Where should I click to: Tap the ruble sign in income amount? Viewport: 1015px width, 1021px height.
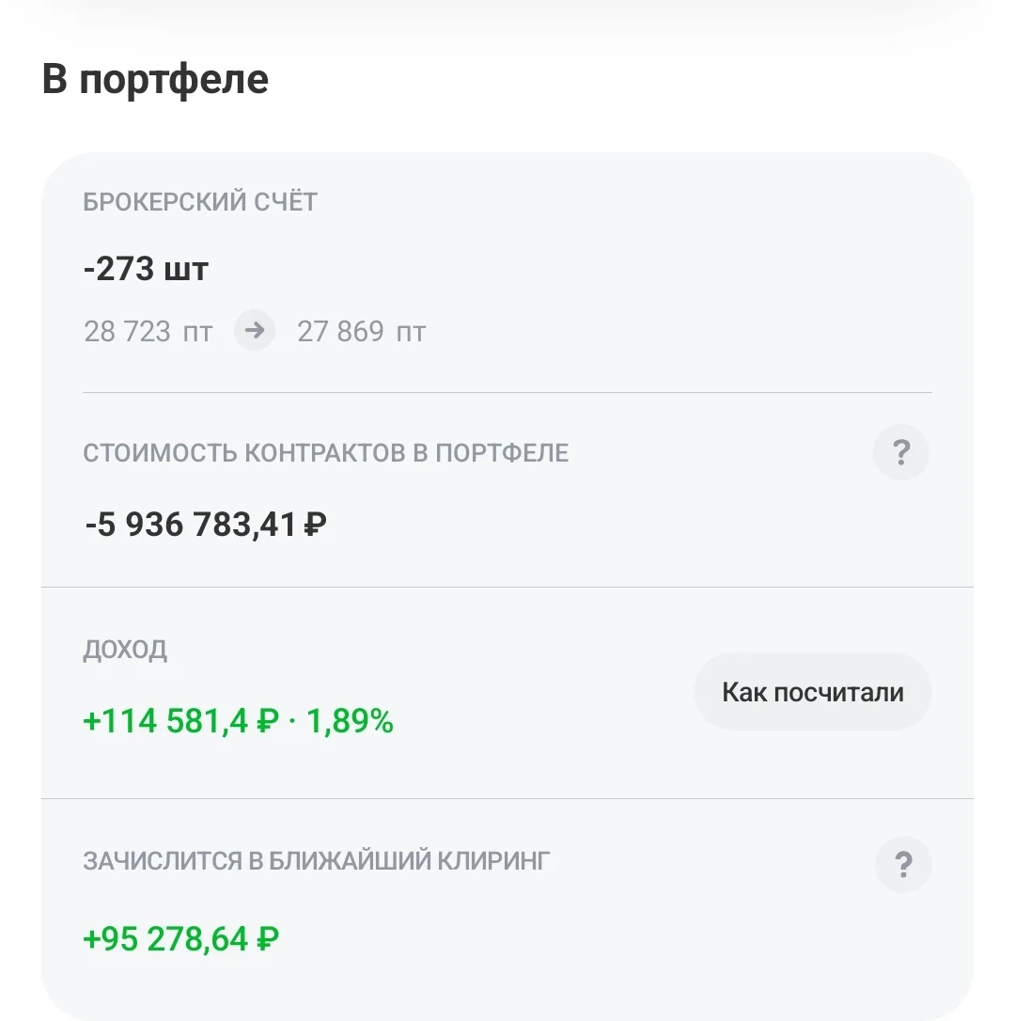click(x=268, y=721)
